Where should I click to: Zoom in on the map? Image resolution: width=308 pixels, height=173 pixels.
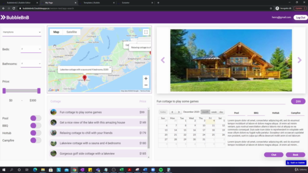pos(146,78)
